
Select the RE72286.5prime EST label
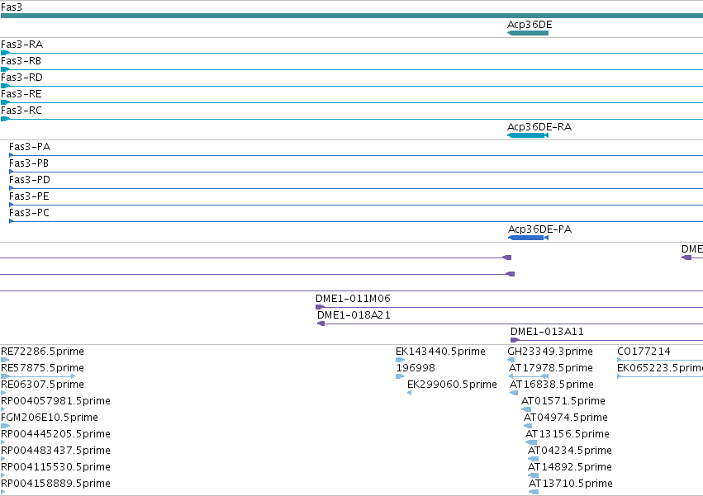(x=42, y=352)
